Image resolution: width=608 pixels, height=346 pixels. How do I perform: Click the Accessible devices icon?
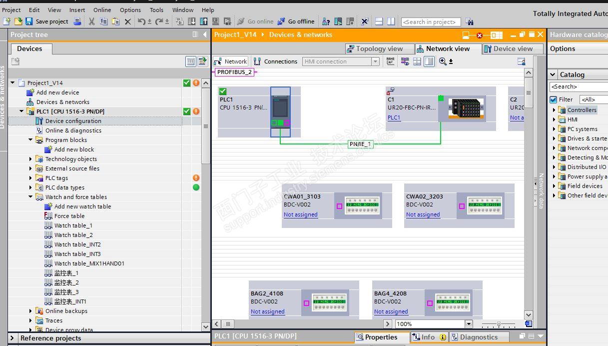326,21
